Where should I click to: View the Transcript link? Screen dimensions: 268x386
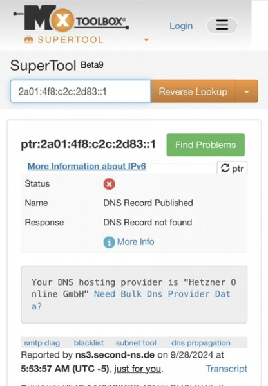coord(226,369)
